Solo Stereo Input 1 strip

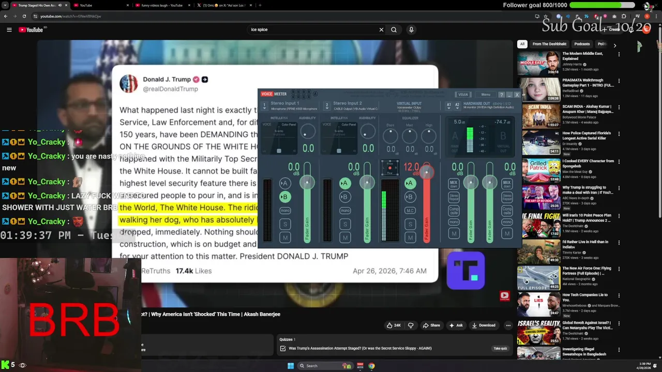click(285, 224)
